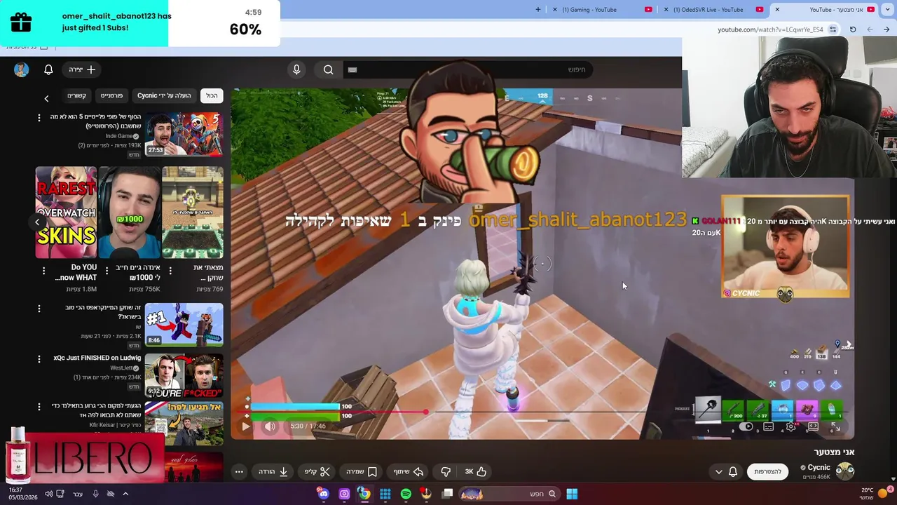Save the video with שמירה button
The width and height of the screenshot is (897, 505).
click(362, 471)
